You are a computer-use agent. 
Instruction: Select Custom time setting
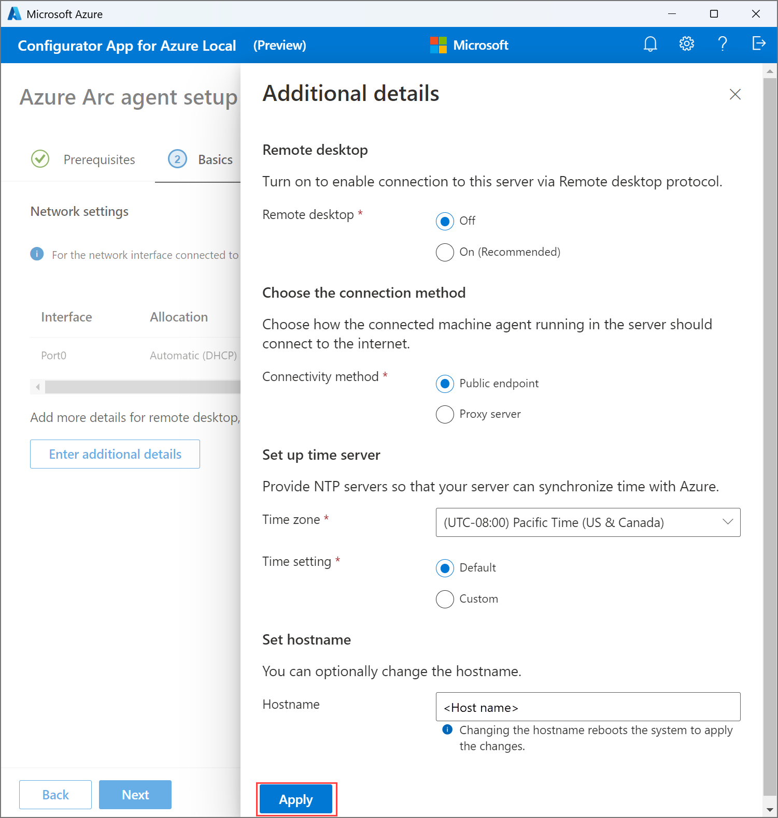coord(445,600)
